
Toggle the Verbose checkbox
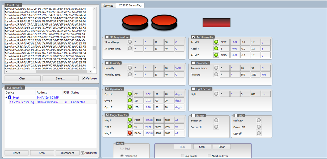[x=84, y=78]
